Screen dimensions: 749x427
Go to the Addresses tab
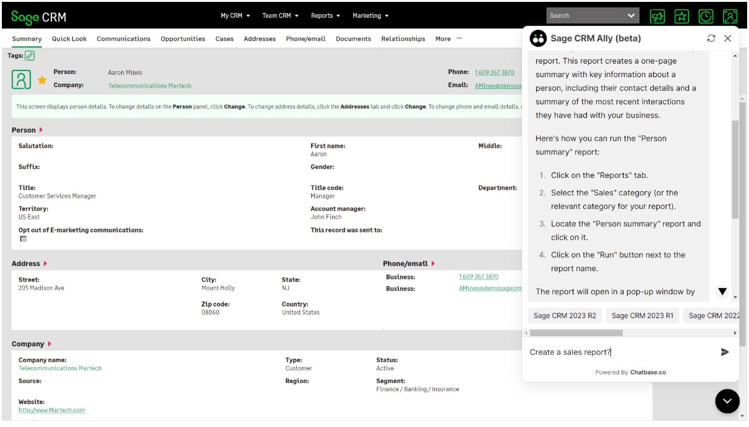260,39
